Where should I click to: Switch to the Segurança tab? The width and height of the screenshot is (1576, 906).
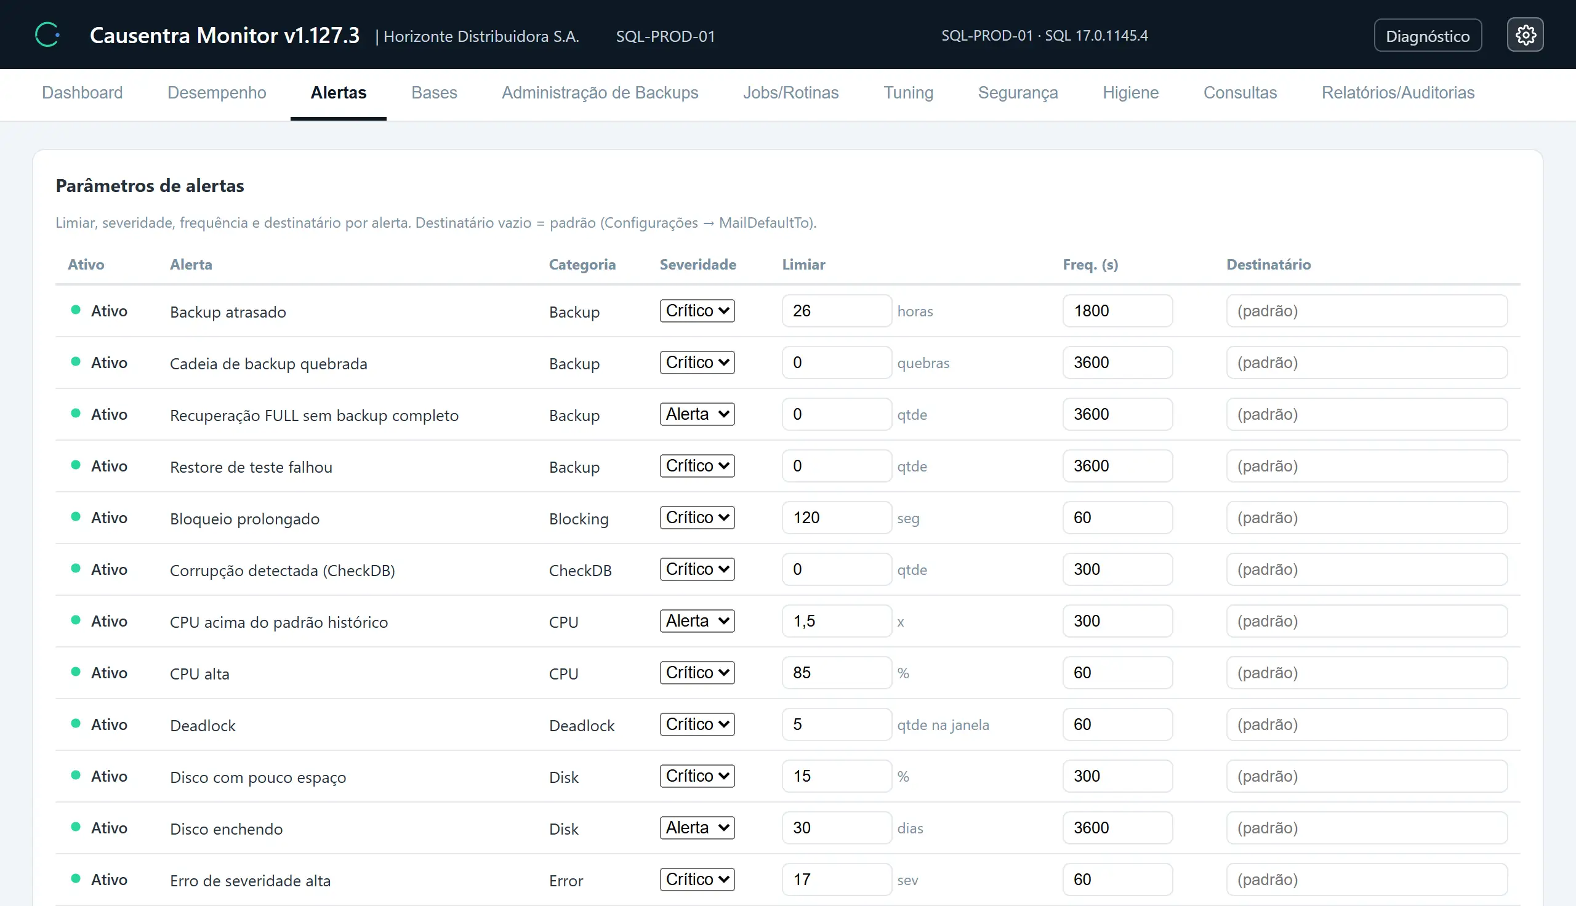point(1018,93)
